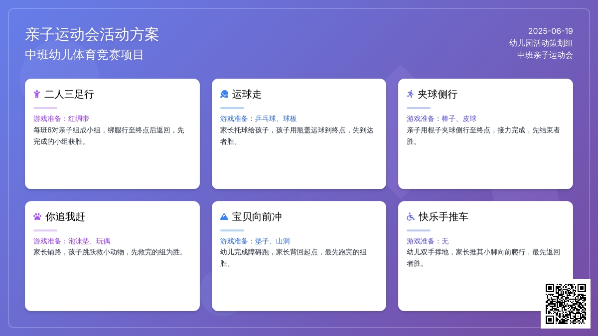
Task: Click the 游戏准备：红绸带 line
Action: tap(61, 118)
